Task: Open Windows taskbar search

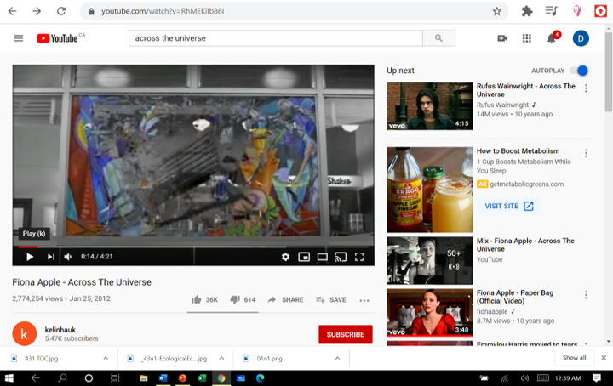Action: 62,377
